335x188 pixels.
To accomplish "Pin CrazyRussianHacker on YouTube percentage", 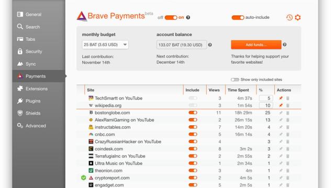I will [281, 142].
